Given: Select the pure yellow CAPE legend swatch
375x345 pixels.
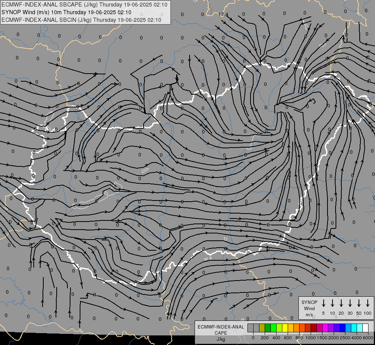Looking at the screenshot, I should pyautogui.click(x=285, y=328).
